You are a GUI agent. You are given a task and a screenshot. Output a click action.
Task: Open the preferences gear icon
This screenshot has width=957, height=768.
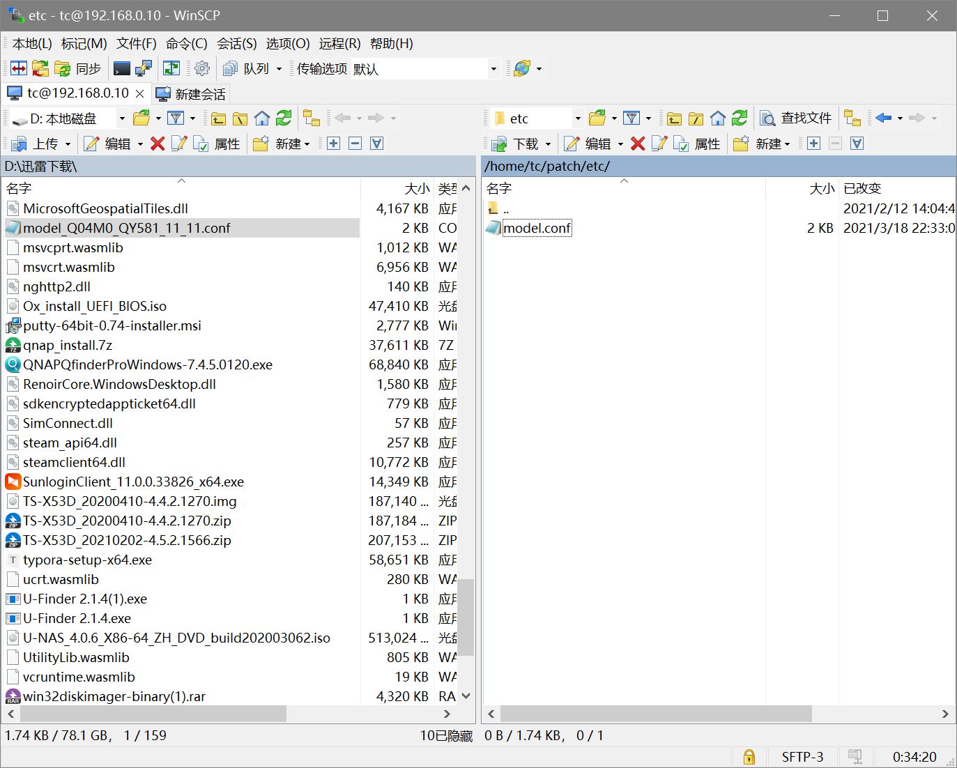(202, 68)
